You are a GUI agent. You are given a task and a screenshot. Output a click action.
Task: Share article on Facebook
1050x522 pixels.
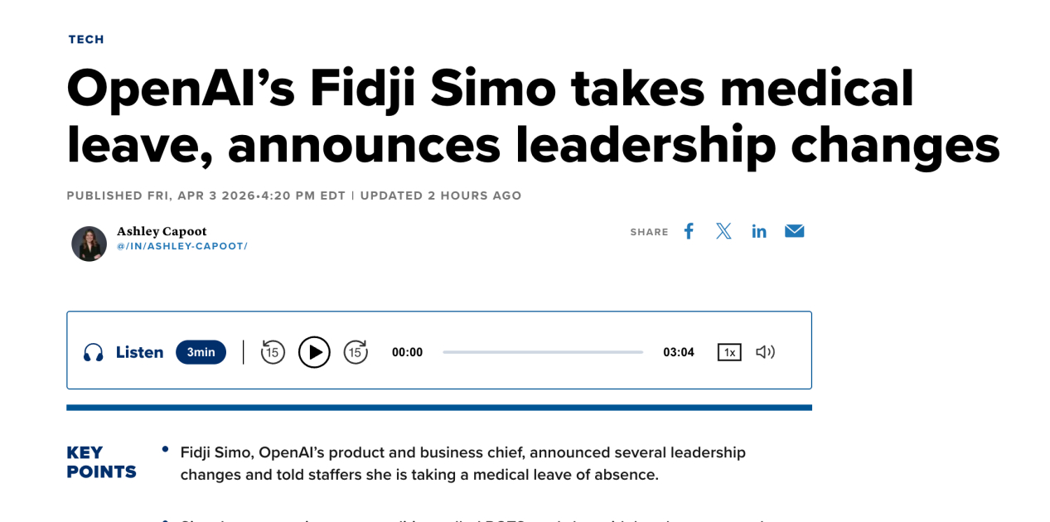(689, 231)
